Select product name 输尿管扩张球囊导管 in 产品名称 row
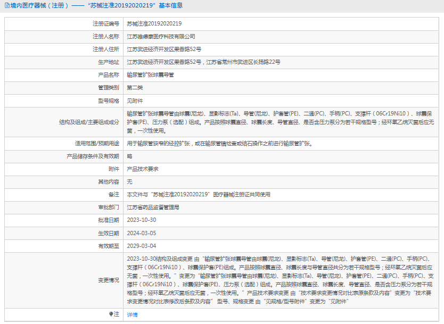The height and width of the screenshot is (324, 444). [150, 75]
